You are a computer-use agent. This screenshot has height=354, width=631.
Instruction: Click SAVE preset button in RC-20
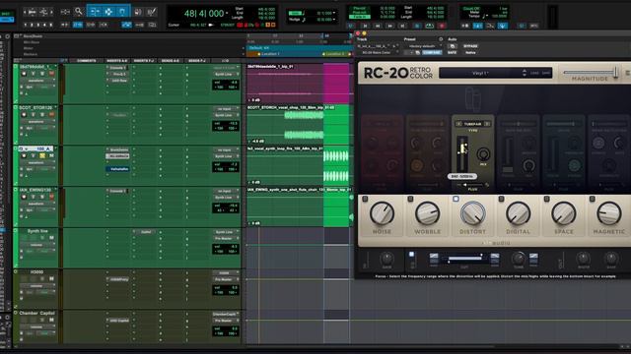tap(546, 73)
